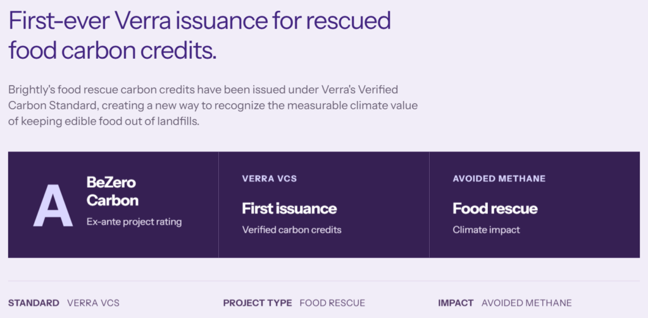The height and width of the screenshot is (318, 648).
Task: Click the Brightly's food rescue intro paragraph
Action: click(213, 106)
